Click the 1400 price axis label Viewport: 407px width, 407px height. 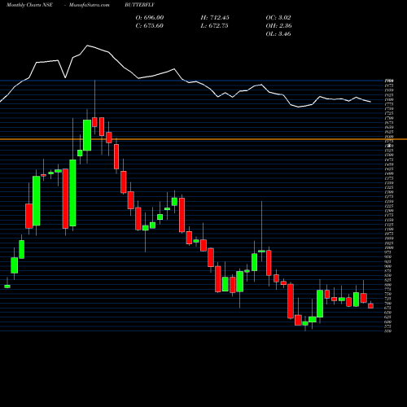(x=389, y=173)
